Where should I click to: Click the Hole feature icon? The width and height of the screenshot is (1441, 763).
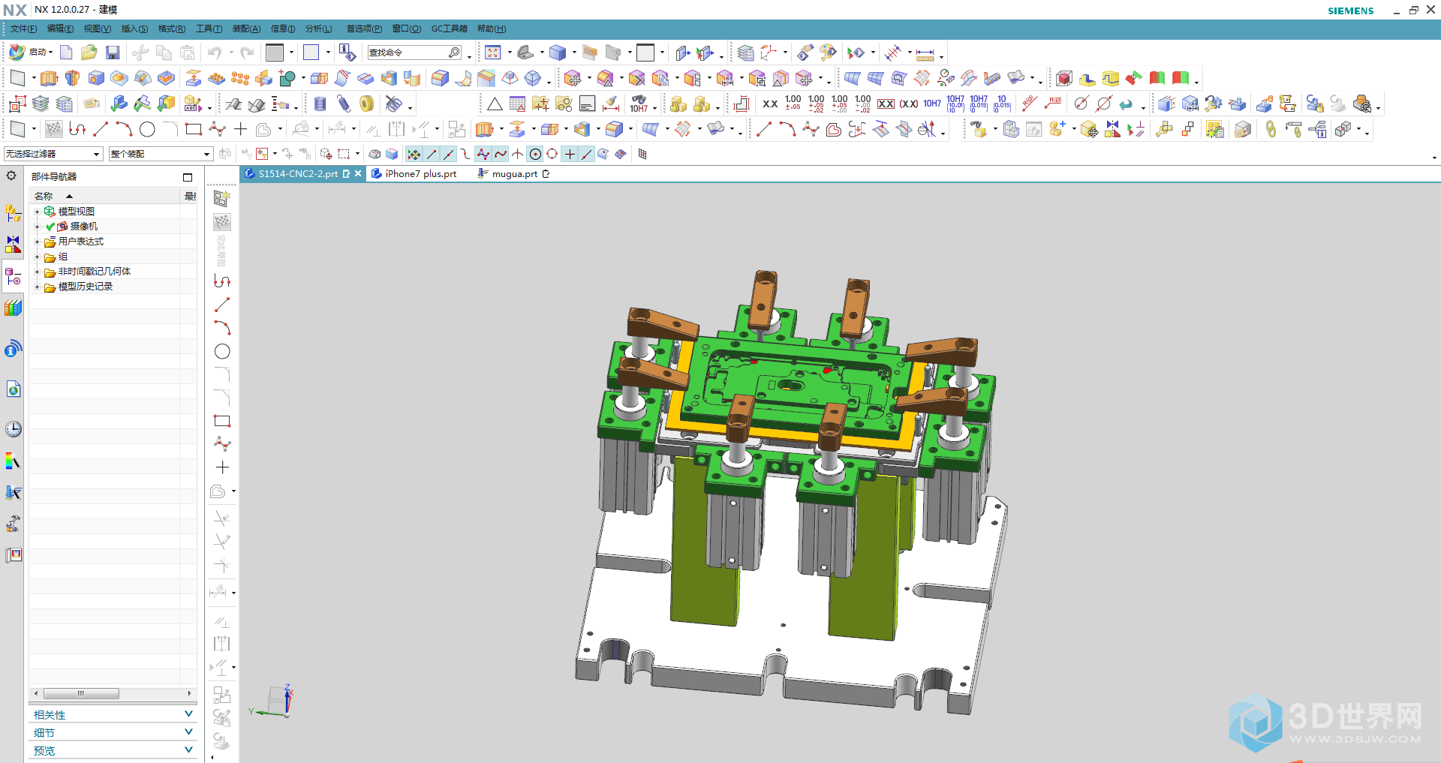(96, 79)
